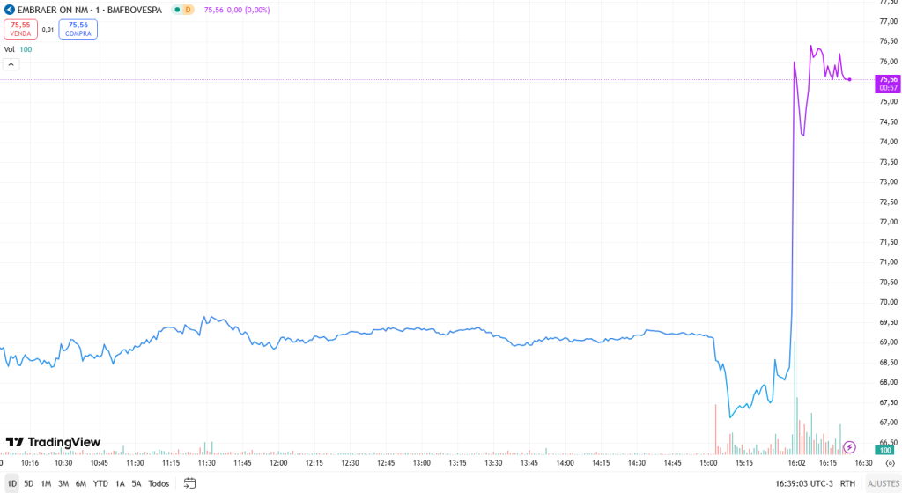The image size is (902, 493).
Task: Click the 15:00 label on the time axis
Action: [x=708, y=463]
